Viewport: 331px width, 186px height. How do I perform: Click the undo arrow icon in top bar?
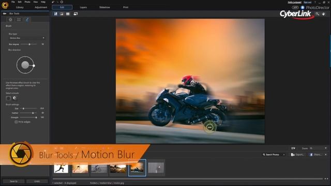[x=53, y=2]
